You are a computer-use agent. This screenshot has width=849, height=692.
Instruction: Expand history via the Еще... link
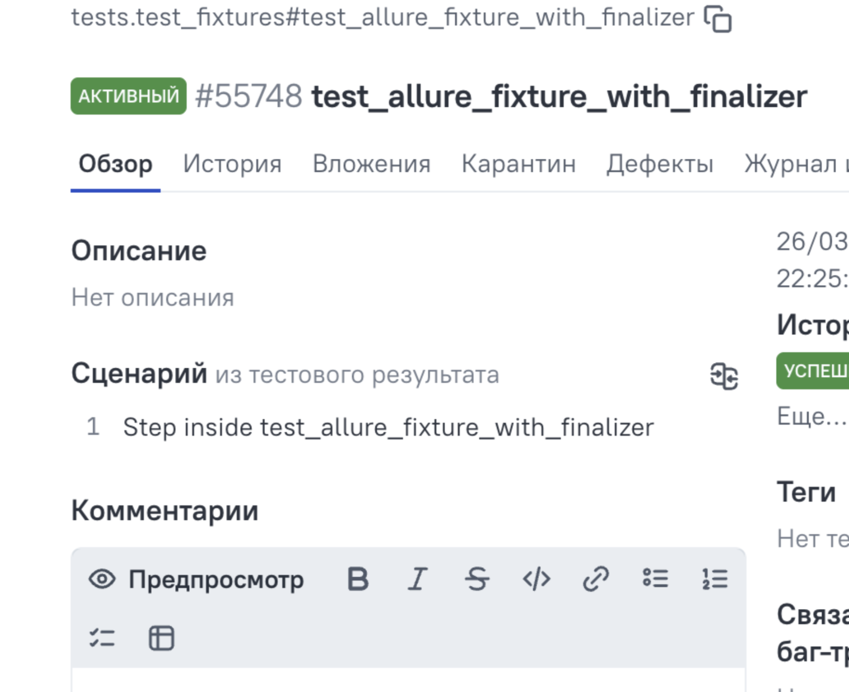tap(812, 416)
